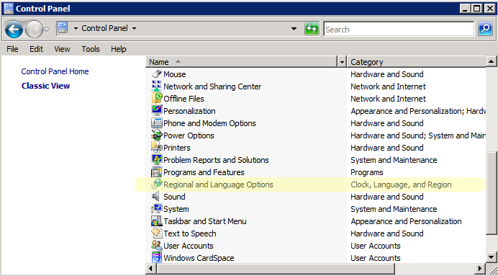Image resolution: width=498 pixels, height=276 pixels.
Task: Open the Text to Speech icon
Action: 157,233
